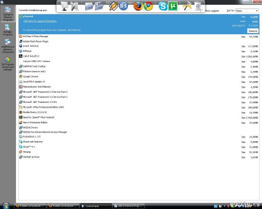Open Firefox from the RocketDock

click(138, 6)
